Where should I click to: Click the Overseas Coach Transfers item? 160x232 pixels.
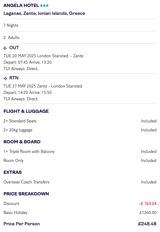(26, 182)
